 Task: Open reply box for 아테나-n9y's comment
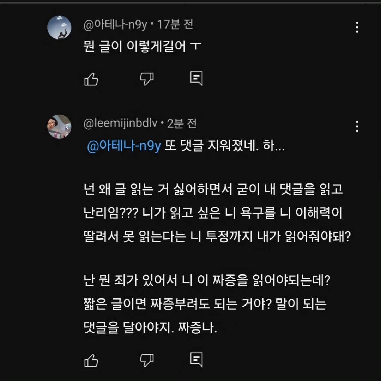(196, 78)
